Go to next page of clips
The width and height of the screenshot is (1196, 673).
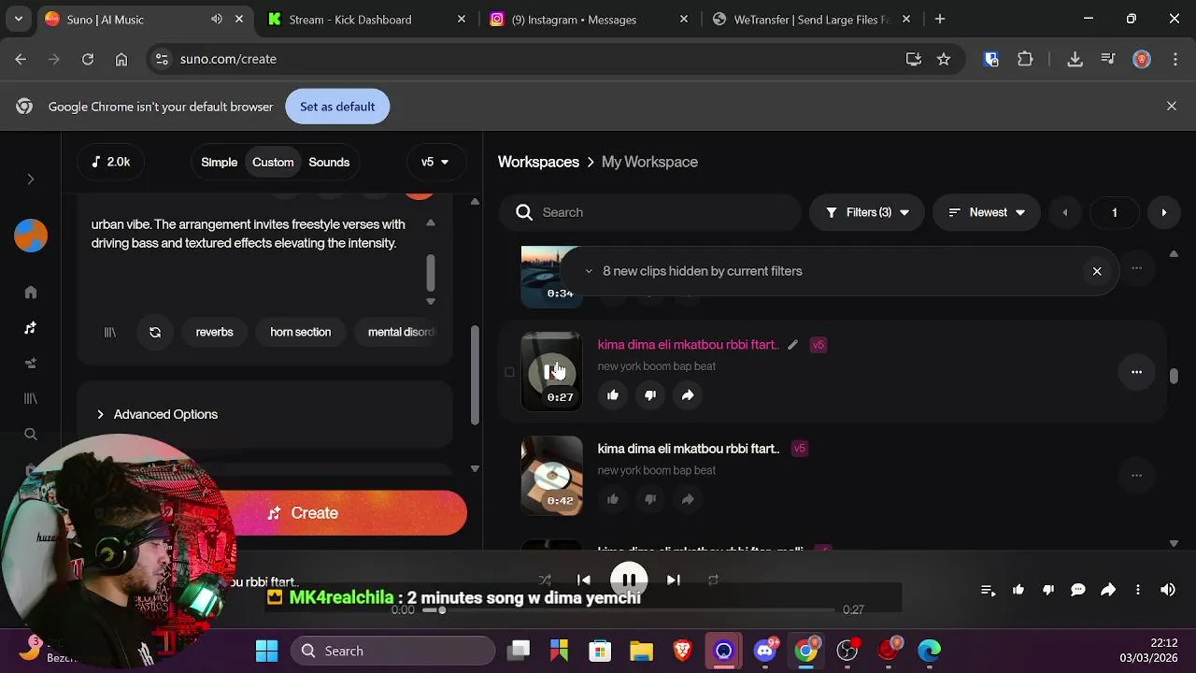[1163, 212]
